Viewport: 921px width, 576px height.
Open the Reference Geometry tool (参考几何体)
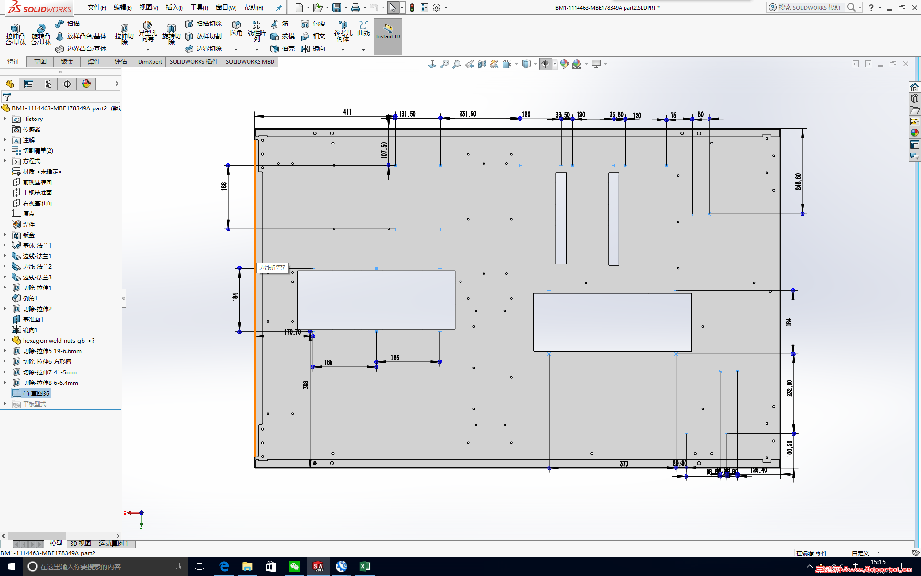pos(343,31)
